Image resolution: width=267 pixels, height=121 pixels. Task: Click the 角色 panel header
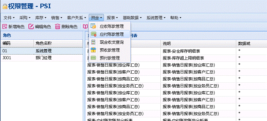click(42, 35)
